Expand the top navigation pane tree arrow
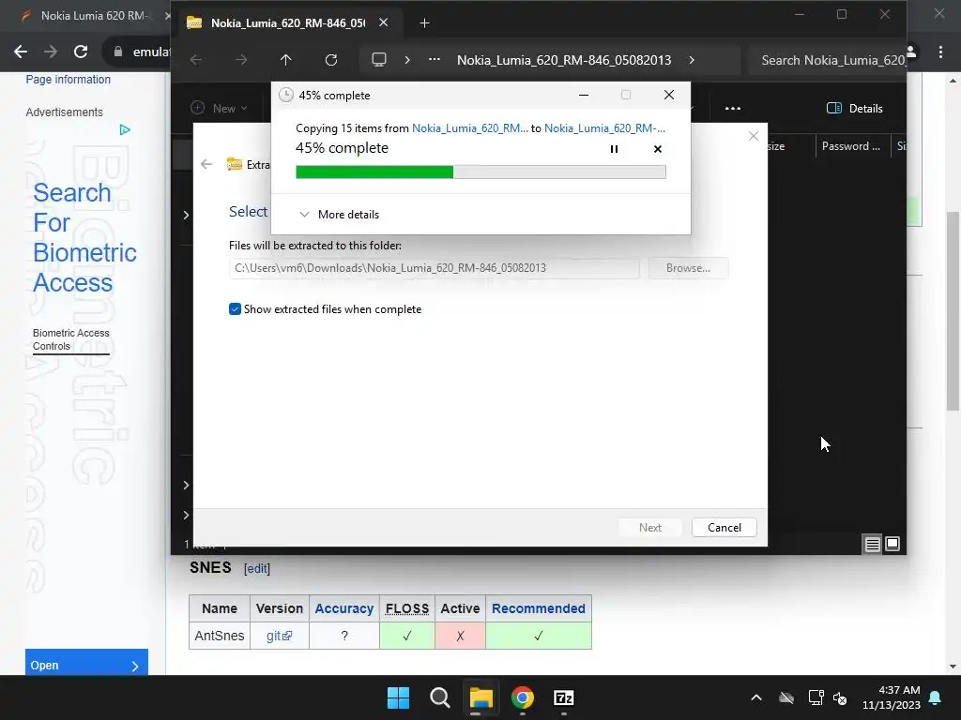 (x=186, y=215)
